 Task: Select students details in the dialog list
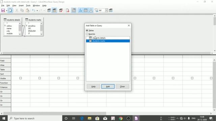(x=108, y=38)
